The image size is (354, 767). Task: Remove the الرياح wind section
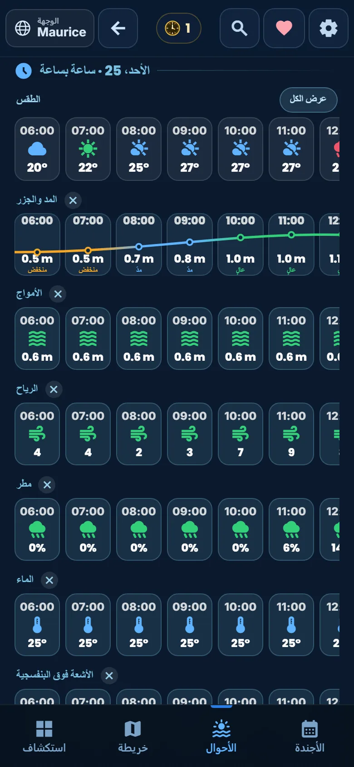pyautogui.click(x=54, y=389)
